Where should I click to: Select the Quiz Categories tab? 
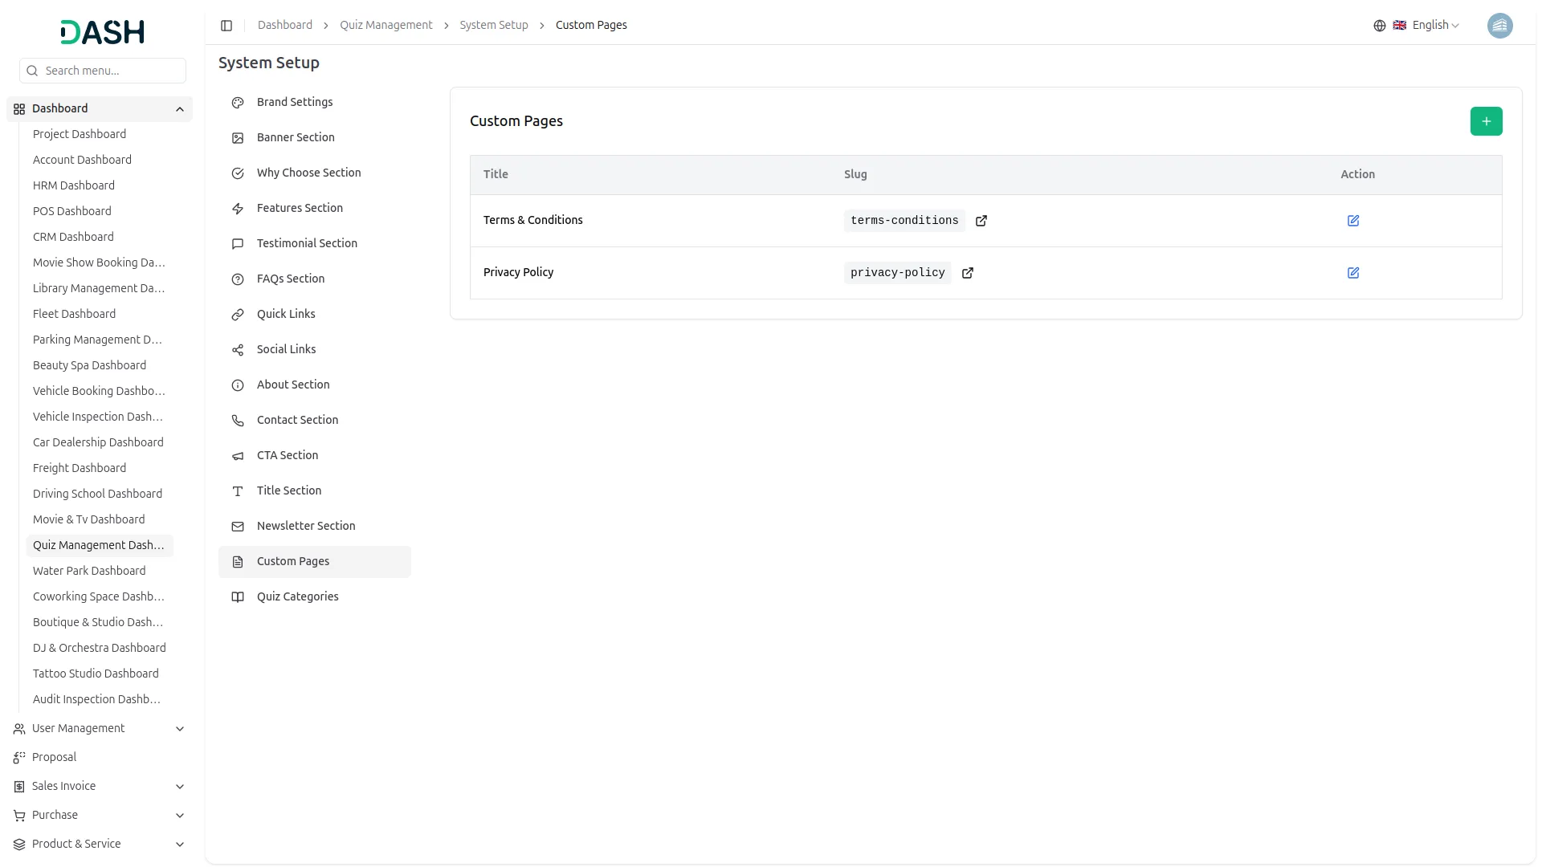click(297, 596)
